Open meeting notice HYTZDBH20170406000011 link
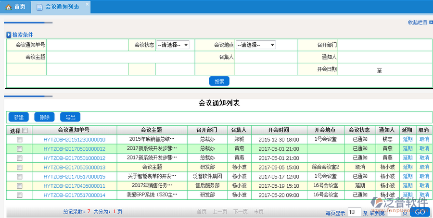Screen dimensions: 433x218 click(74, 186)
